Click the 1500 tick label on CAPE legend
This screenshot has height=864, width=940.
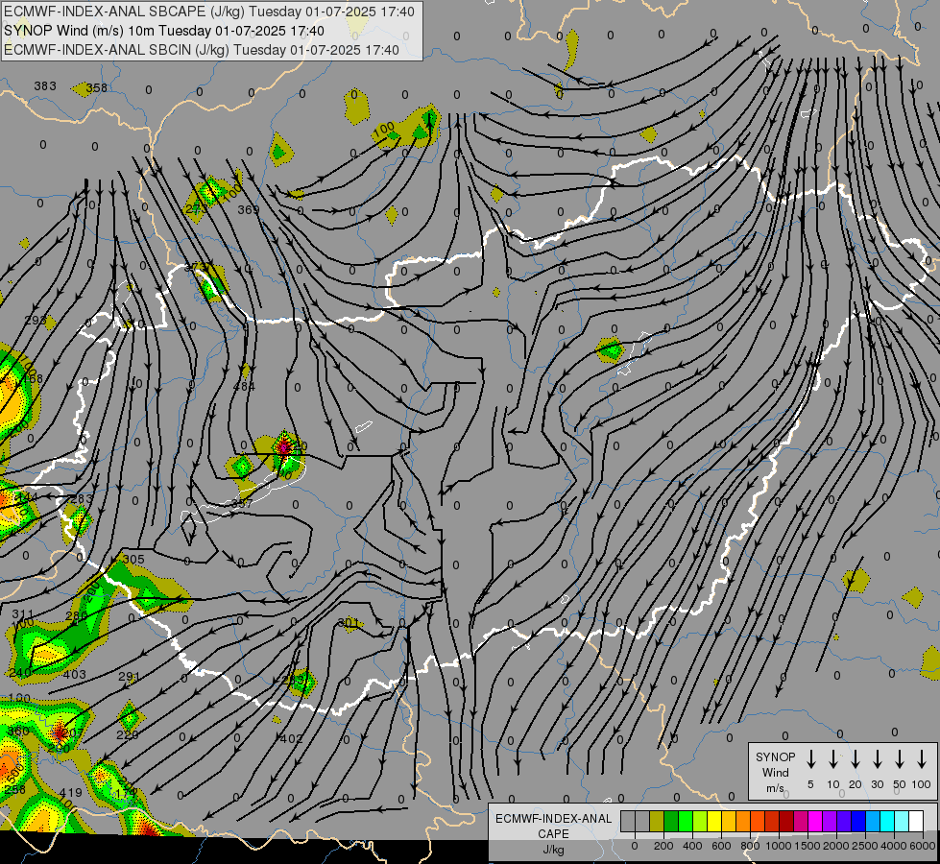pos(807,846)
